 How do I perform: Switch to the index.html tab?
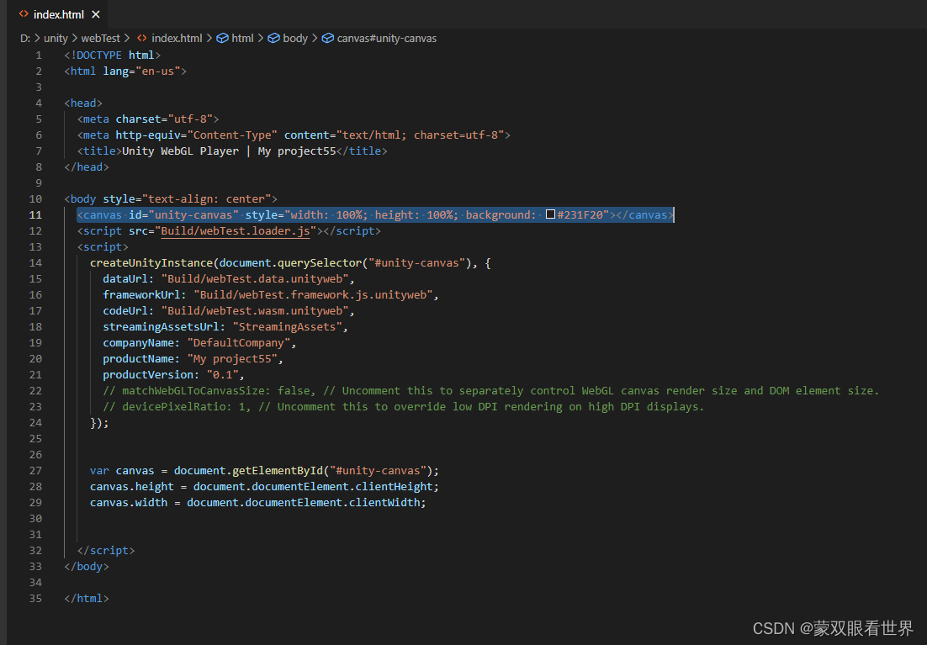click(x=58, y=14)
